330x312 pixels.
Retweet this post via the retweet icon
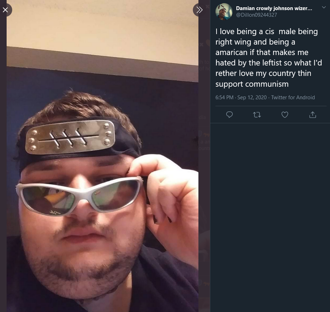tap(257, 115)
